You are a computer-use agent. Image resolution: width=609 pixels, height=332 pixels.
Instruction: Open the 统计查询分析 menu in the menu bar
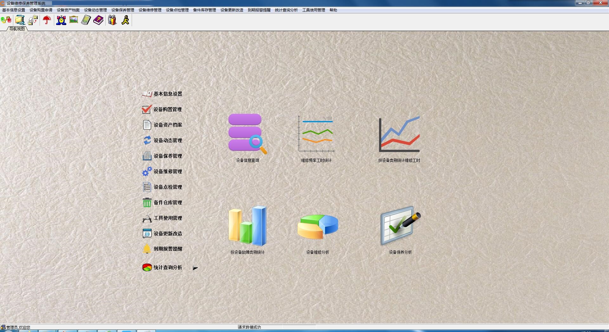click(x=286, y=10)
